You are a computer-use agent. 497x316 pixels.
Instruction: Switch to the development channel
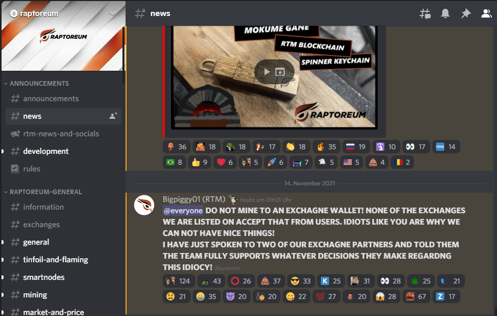click(64, 151)
